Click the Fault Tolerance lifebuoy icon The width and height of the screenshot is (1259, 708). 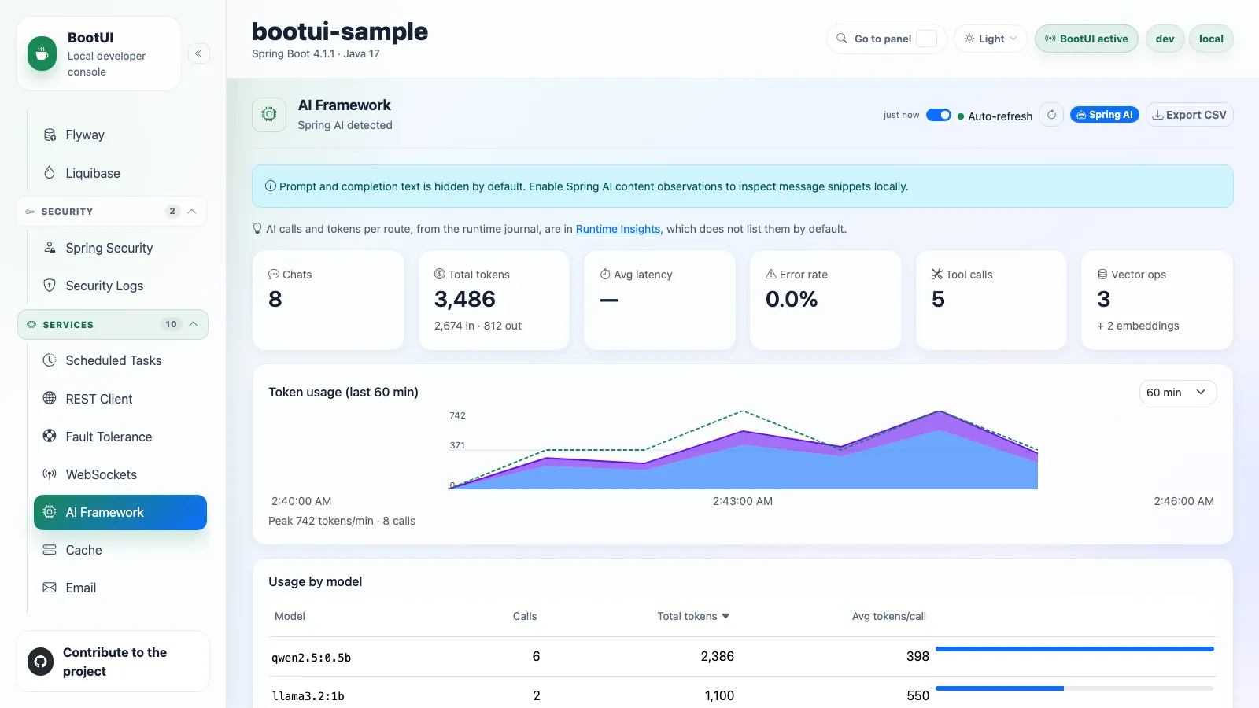click(50, 436)
